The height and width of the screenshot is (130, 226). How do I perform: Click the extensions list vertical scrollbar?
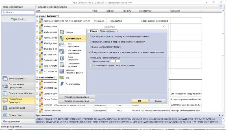223,34
